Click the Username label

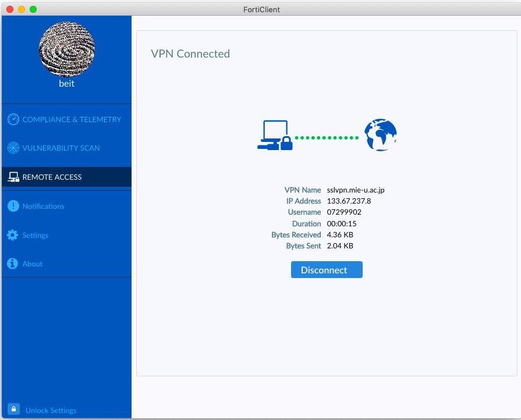click(304, 212)
